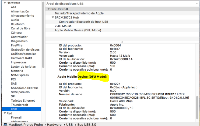The width and height of the screenshot is (200, 126).
Task: Select Hardware RAID in sidebar
Action: click(x=22, y=58)
